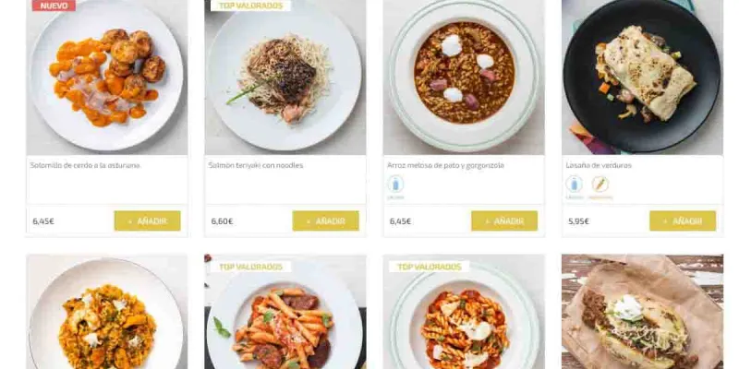Click TOP VALORADOS badge on the penne pasta dish
739x369 pixels.
click(x=250, y=267)
